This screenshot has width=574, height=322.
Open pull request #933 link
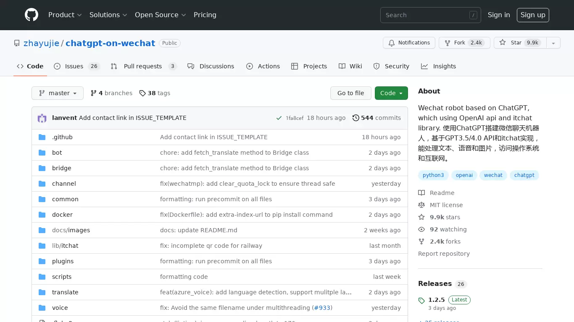click(x=322, y=308)
